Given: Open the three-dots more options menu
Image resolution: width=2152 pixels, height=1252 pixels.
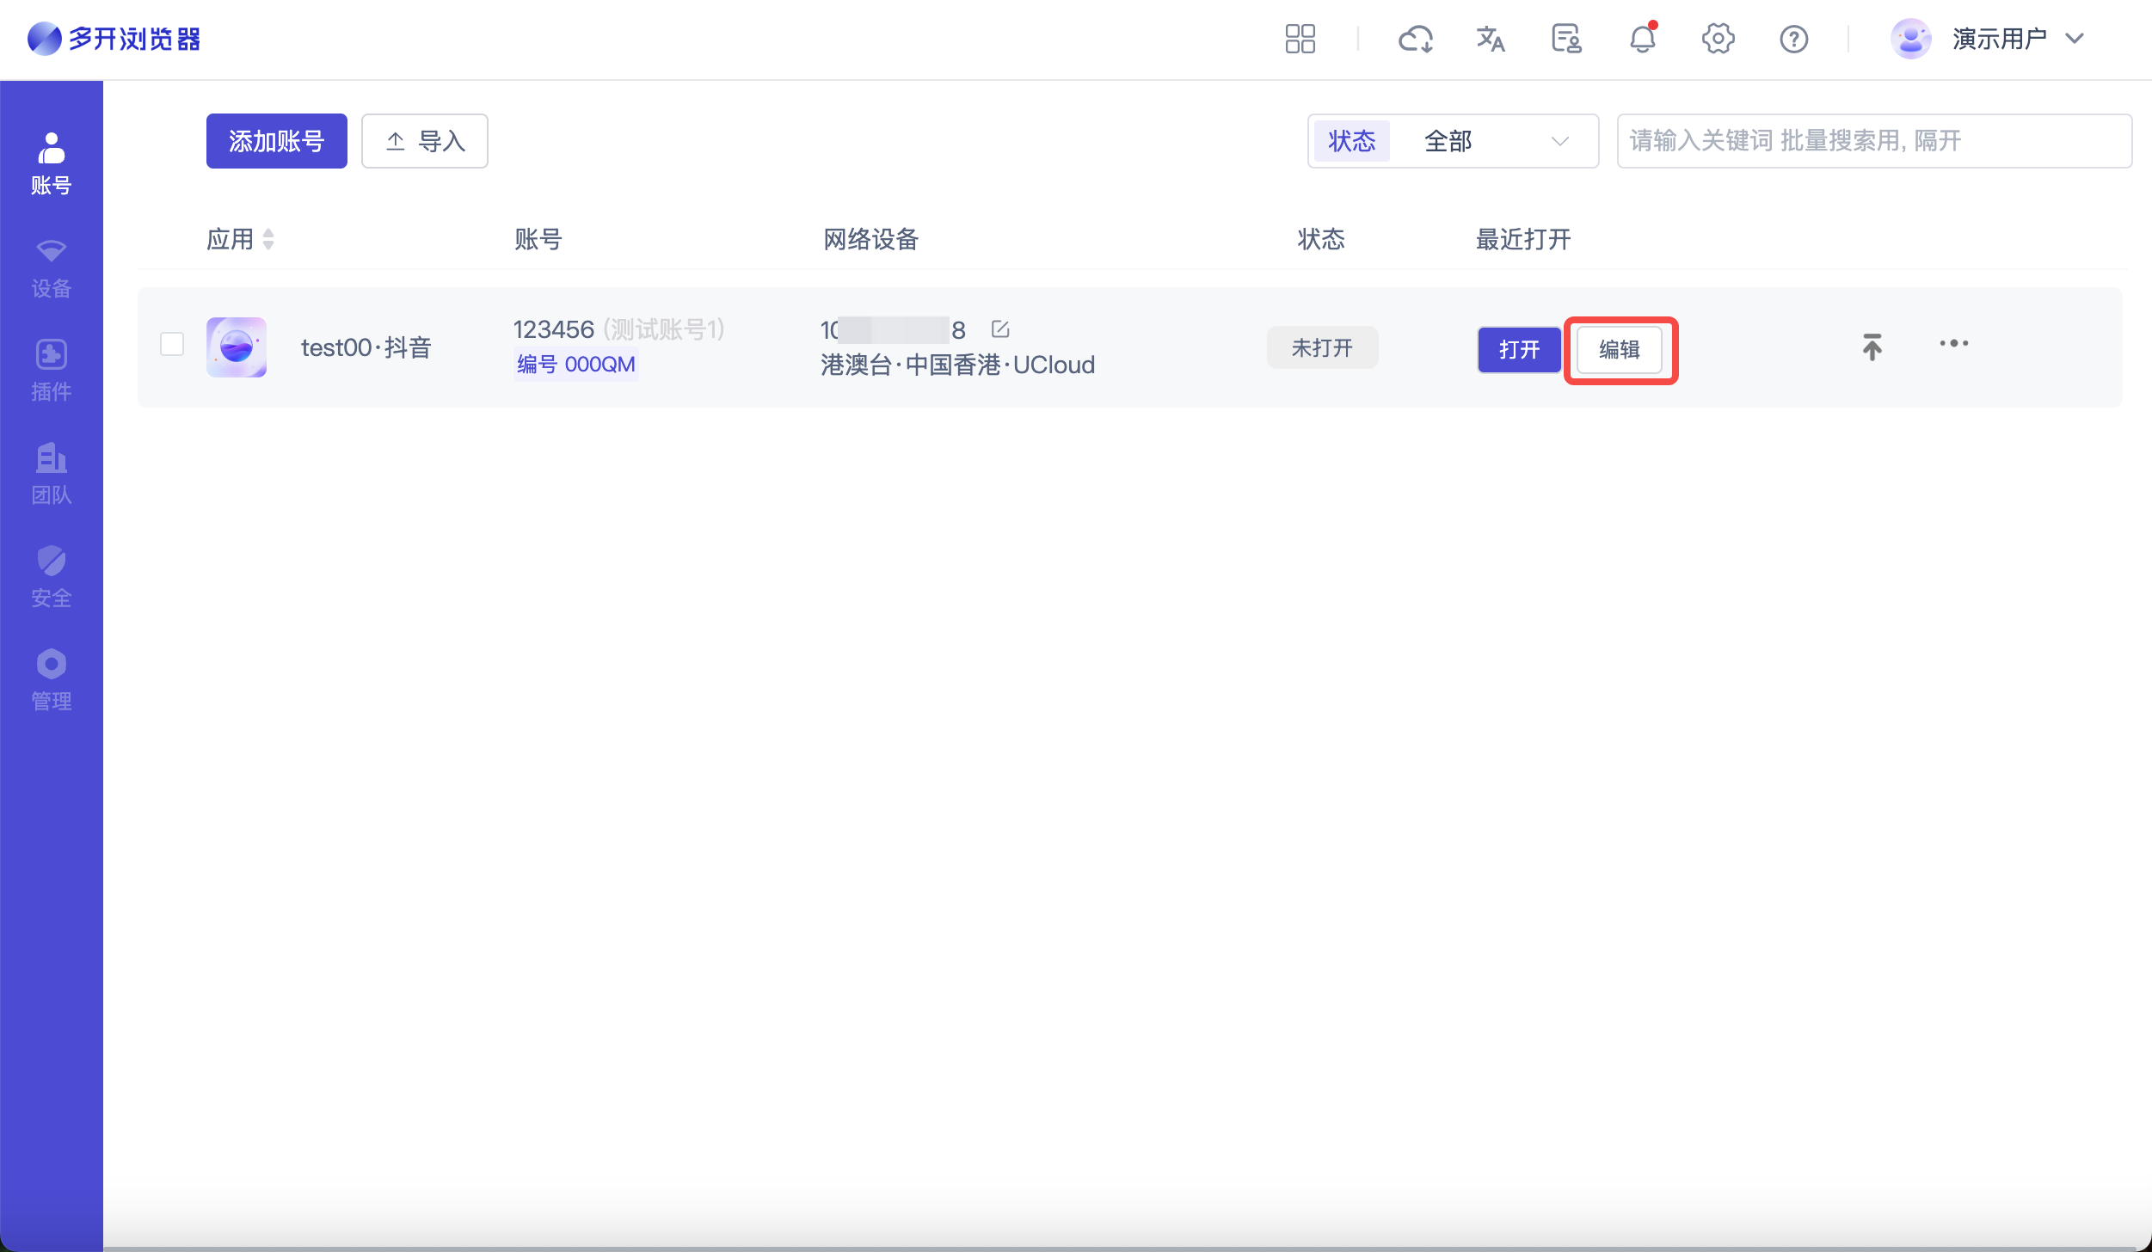Looking at the screenshot, I should pyautogui.click(x=1953, y=343).
